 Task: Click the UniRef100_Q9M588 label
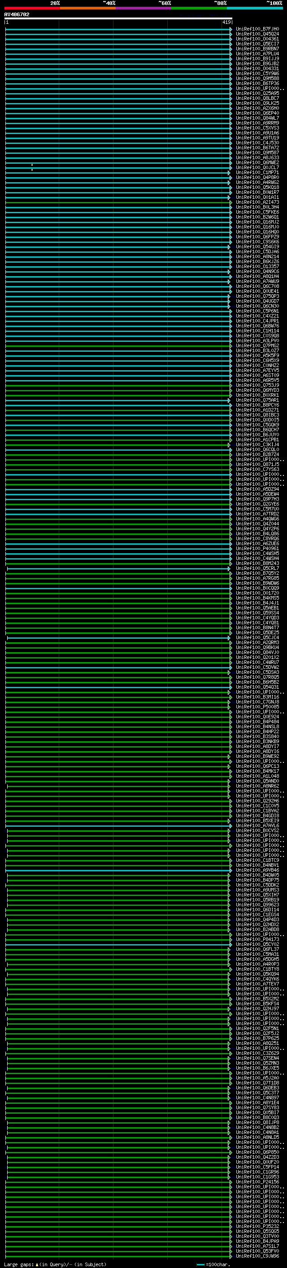tap(257, 79)
